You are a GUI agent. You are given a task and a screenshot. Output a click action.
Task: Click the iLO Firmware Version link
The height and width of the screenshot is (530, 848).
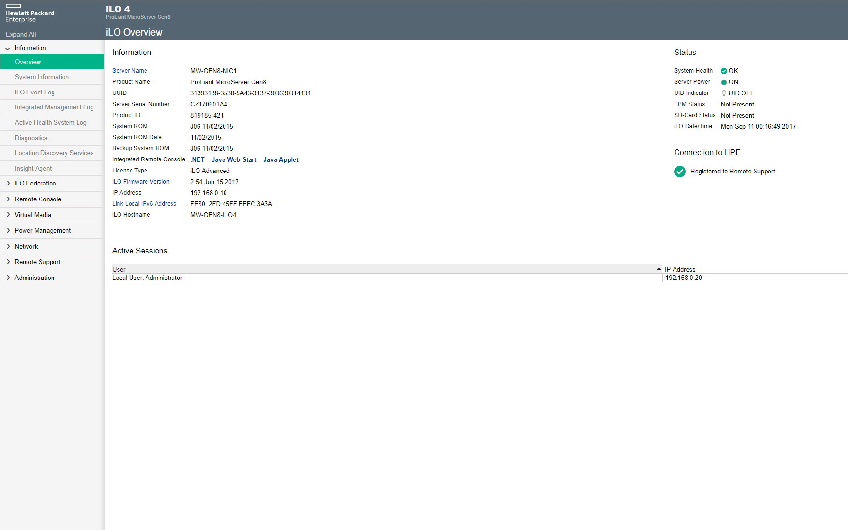[x=141, y=182]
